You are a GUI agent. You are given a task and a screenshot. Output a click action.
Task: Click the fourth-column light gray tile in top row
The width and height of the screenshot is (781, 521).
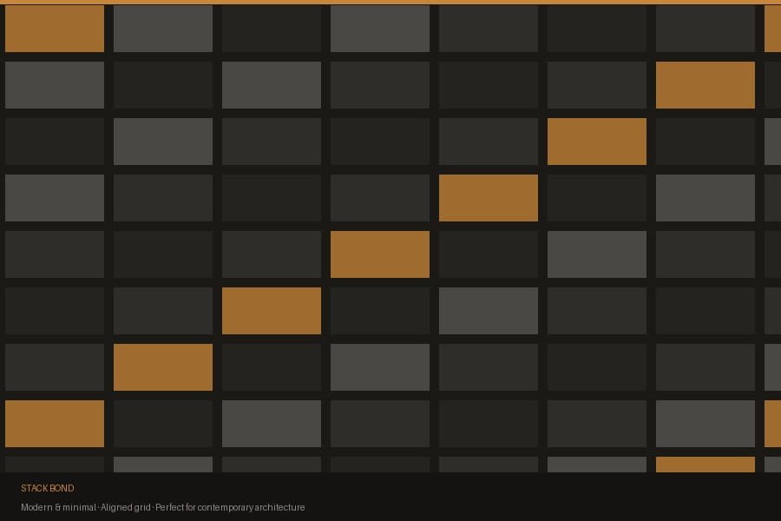(x=379, y=29)
